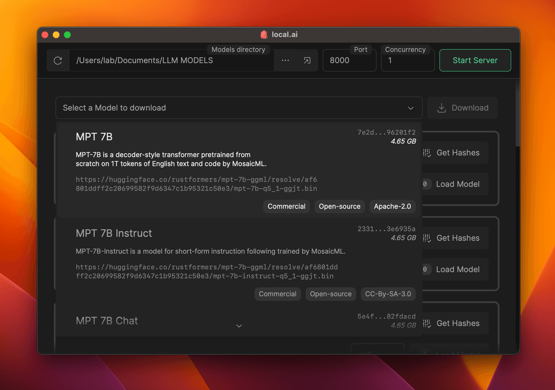The width and height of the screenshot is (555, 390).
Task: Click the first Load Model button
Action: (458, 184)
